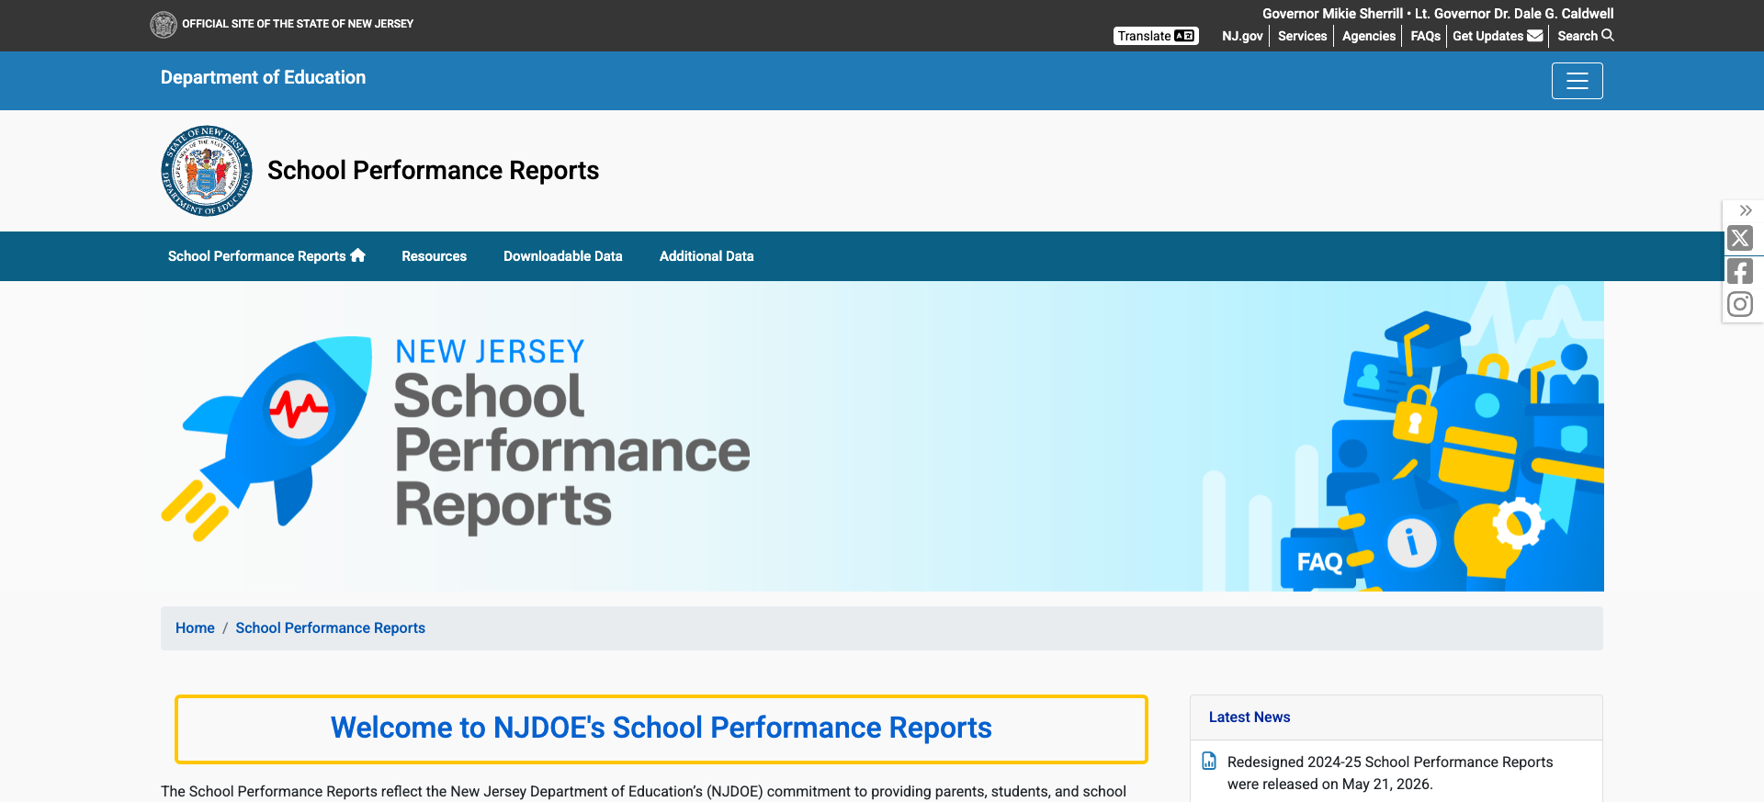The image size is (1764, 802).
Task: Open the Additional Data menu item
Action: 707,256
